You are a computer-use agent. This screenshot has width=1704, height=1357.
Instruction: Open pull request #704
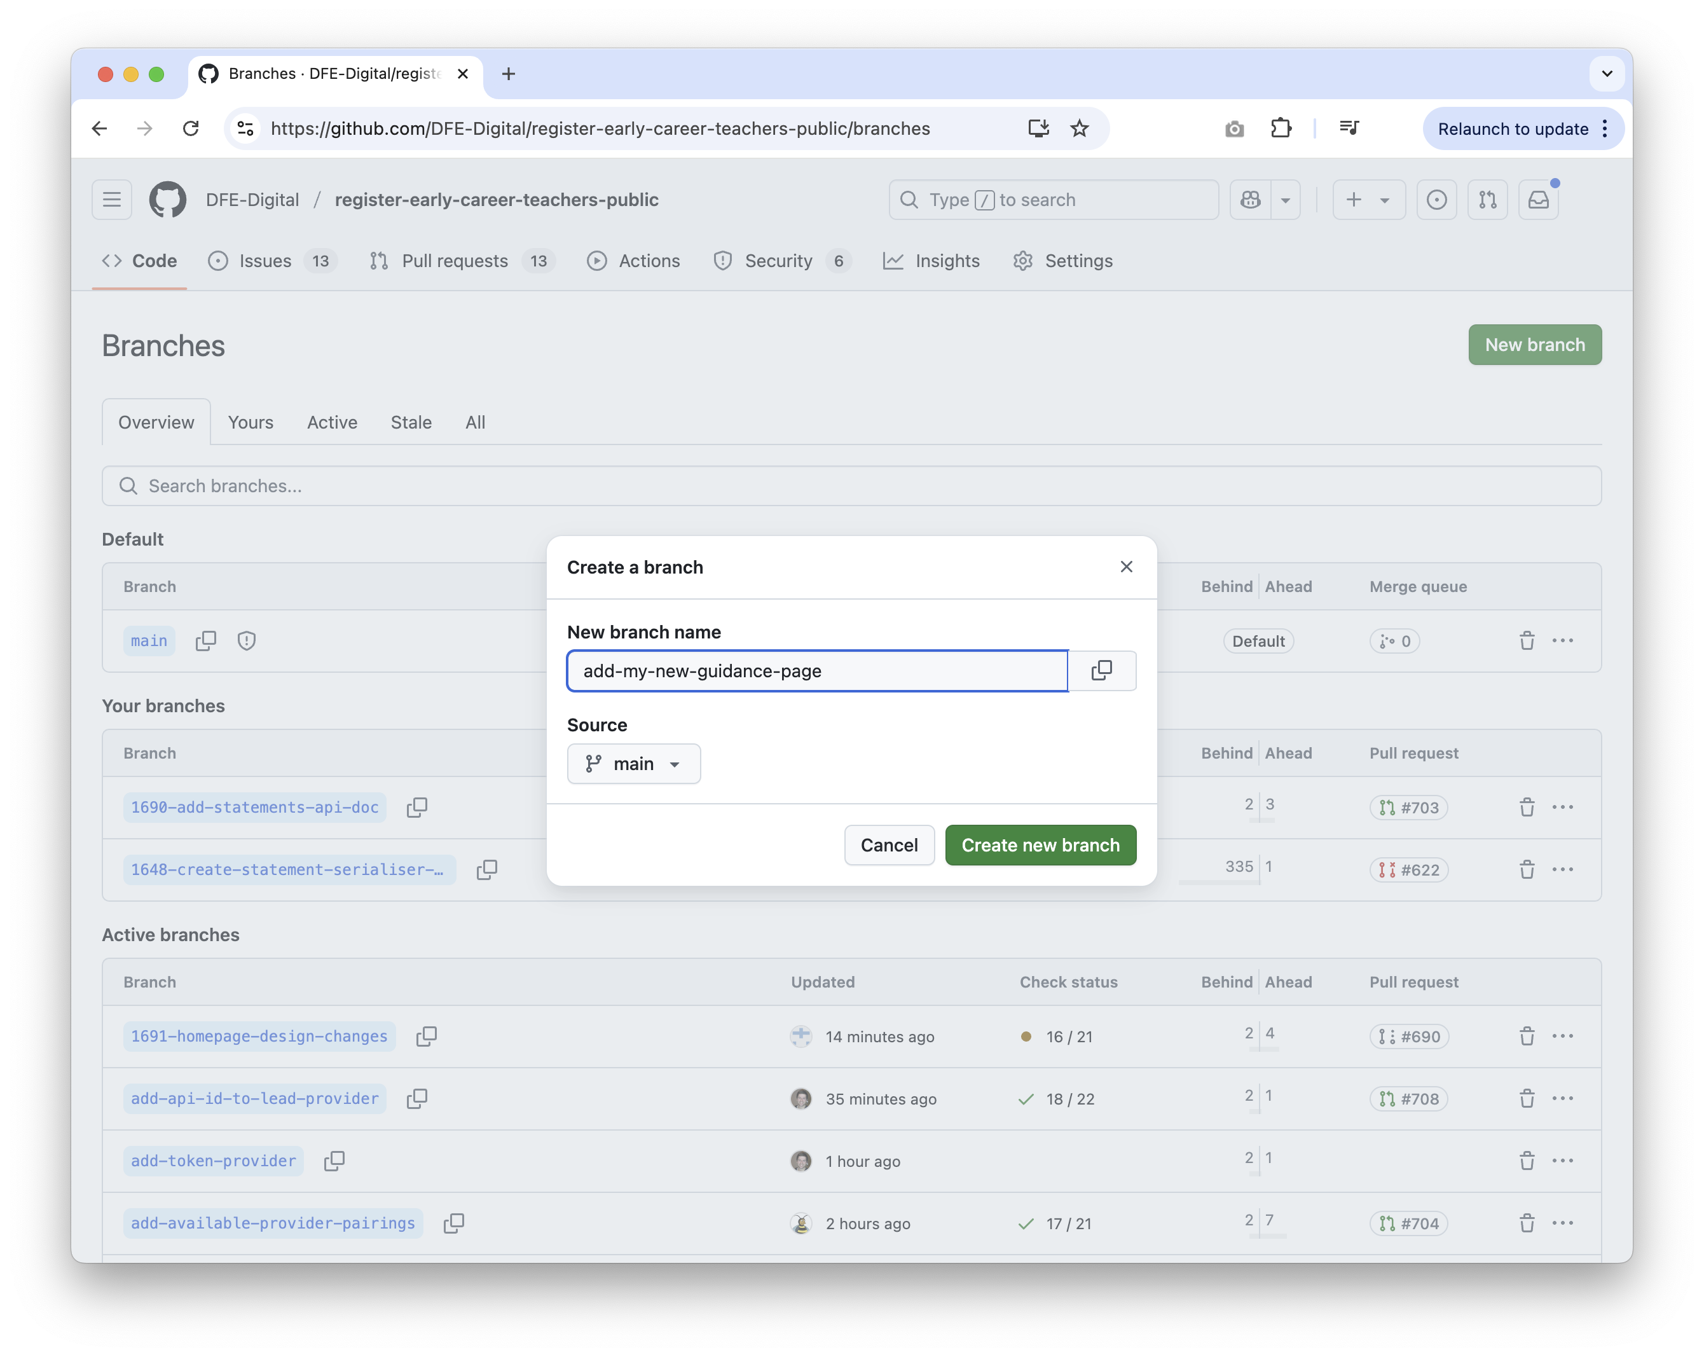click(x=1408, y=1223)
